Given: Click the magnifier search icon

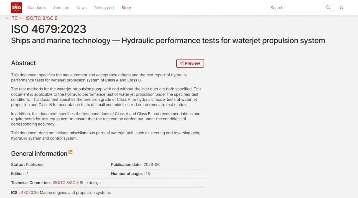Looking at the screenshot, I should 328,8.
